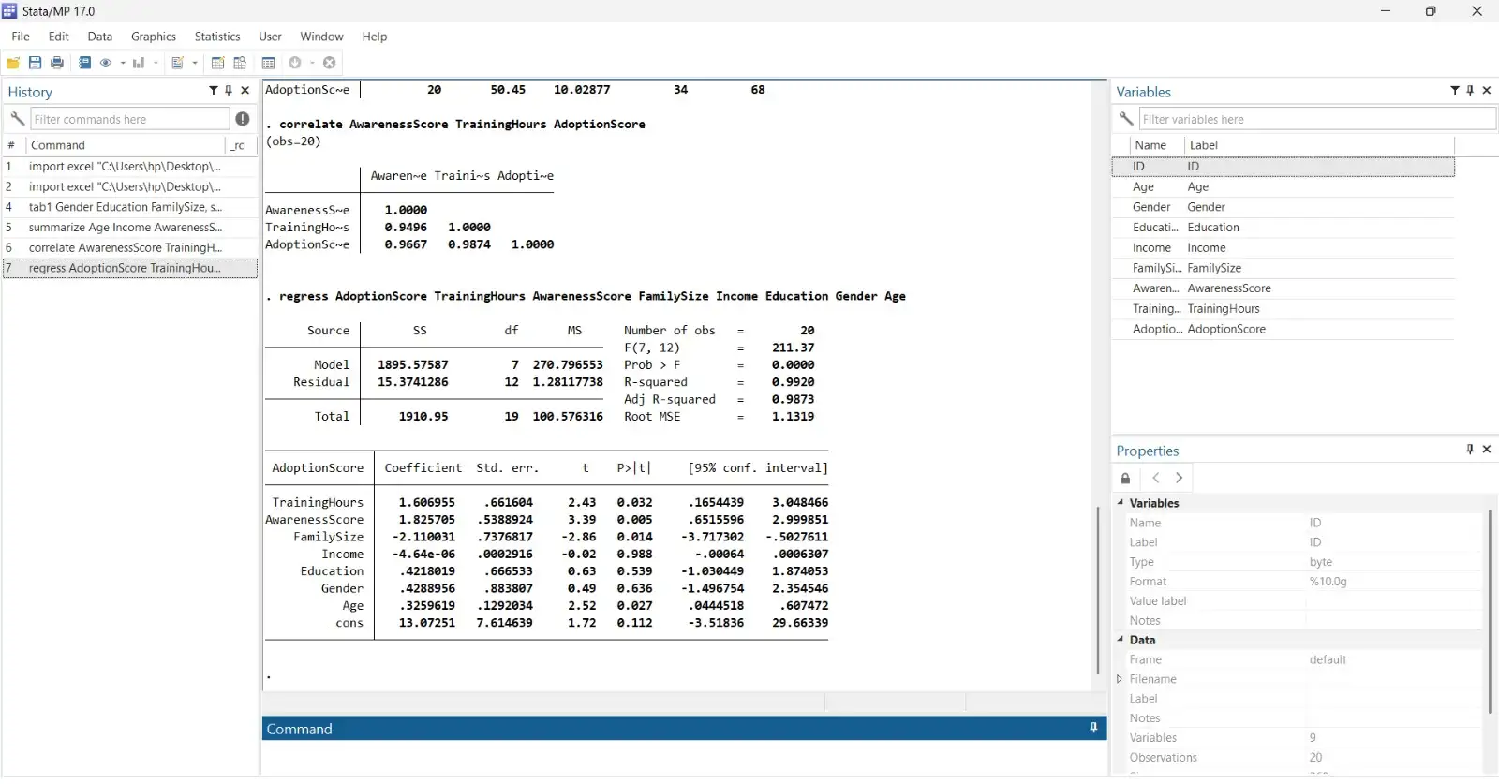Toggle the Variables panel pin icon
This screenshot has width=1499, height=784.
click(x=1470, y=91)
